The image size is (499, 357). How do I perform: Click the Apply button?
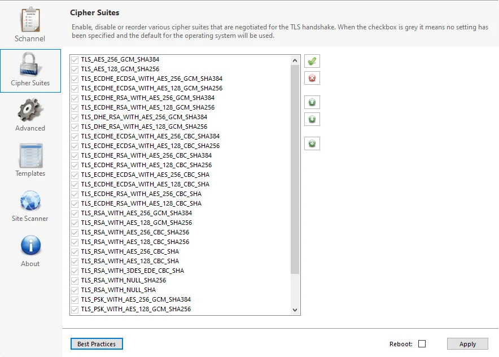(x=467, y=344)
